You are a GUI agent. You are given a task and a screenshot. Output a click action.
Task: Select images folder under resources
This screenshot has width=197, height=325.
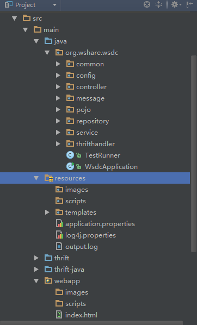77,190
